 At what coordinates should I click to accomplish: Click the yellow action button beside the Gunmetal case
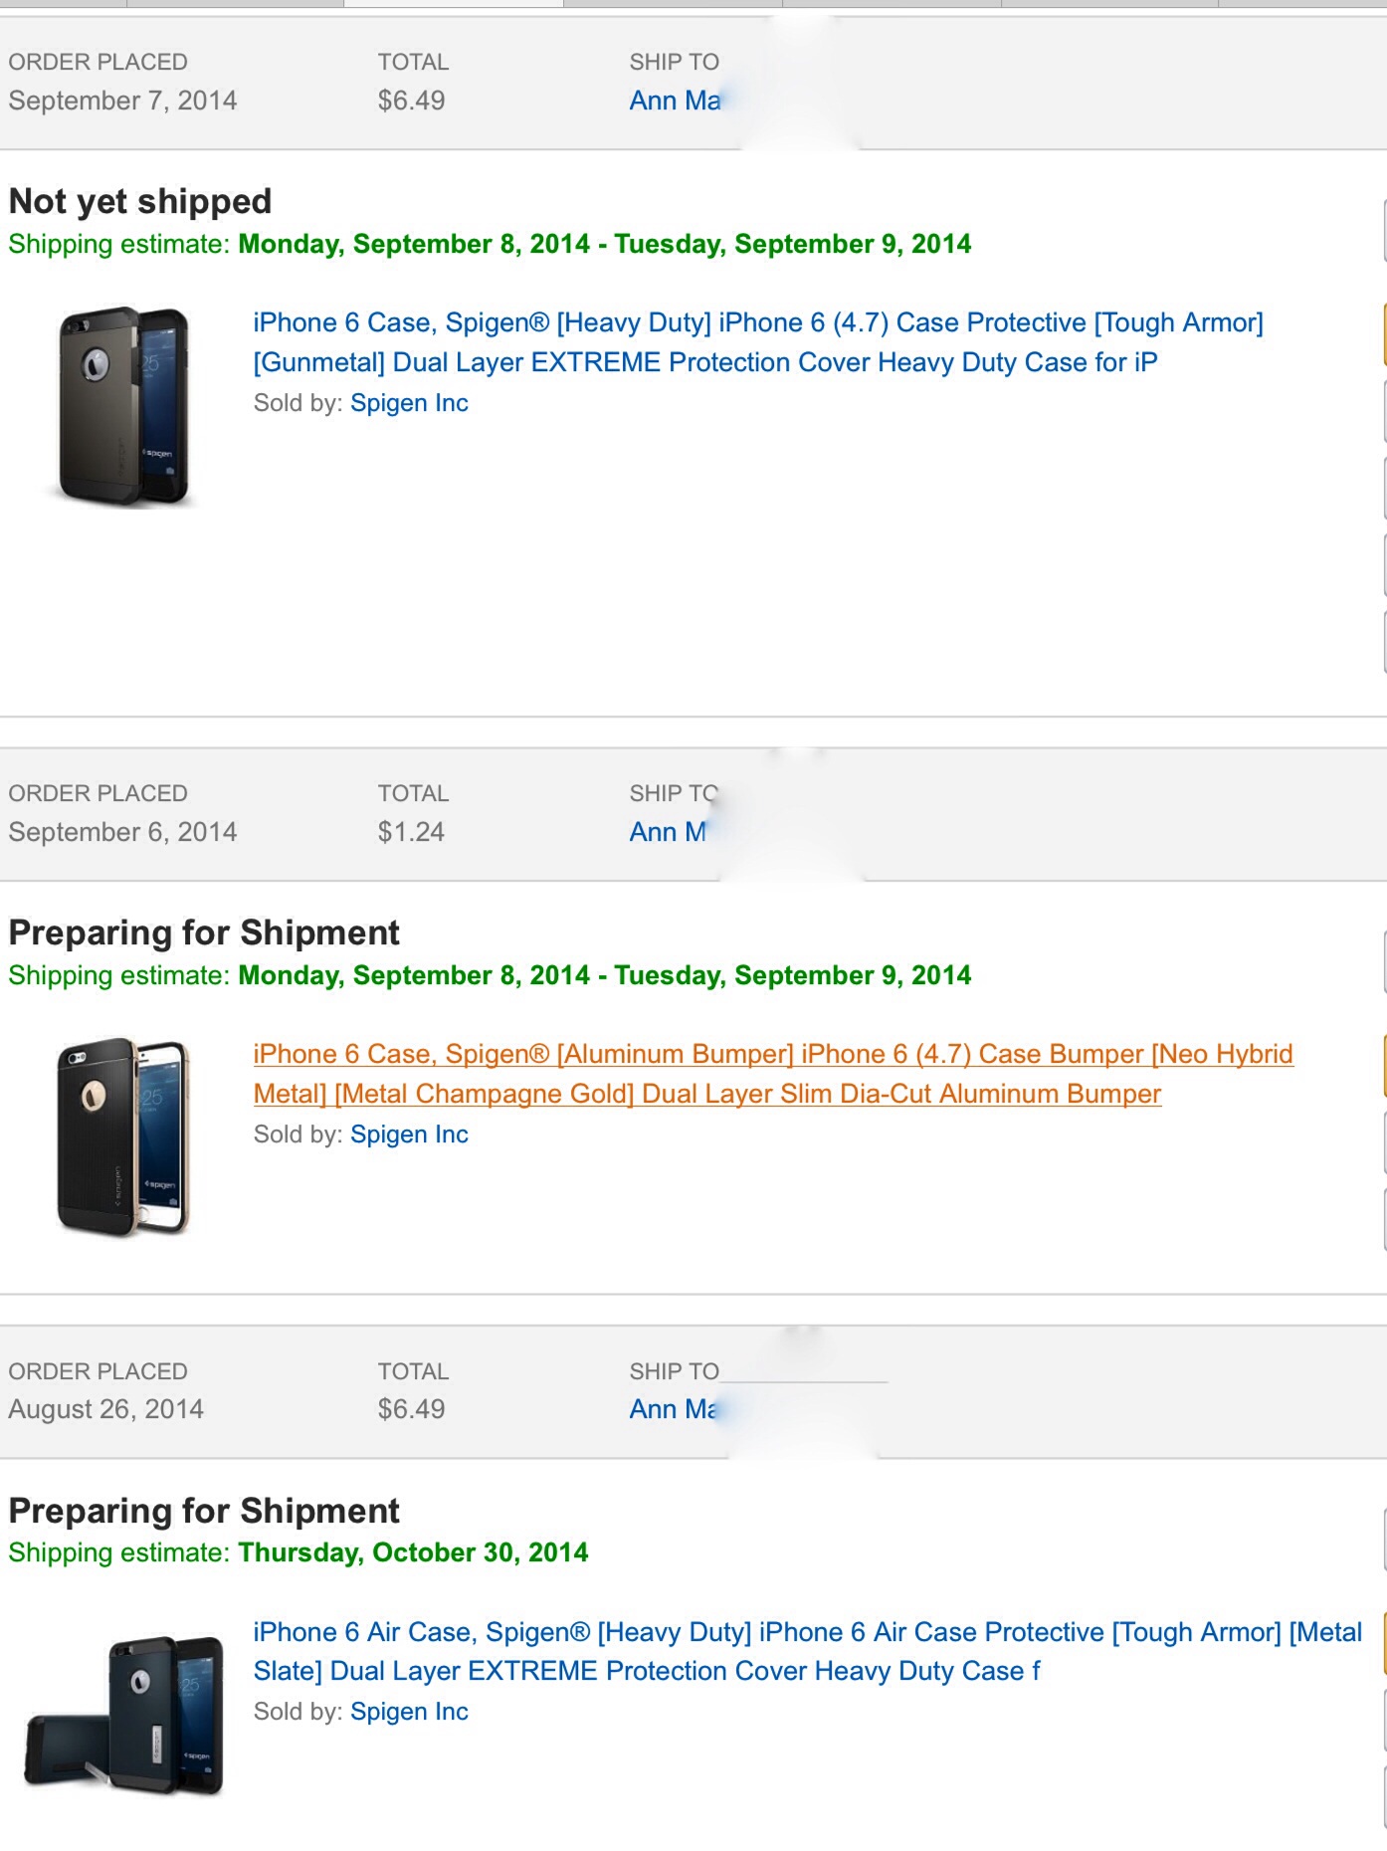pos(1384,334)
